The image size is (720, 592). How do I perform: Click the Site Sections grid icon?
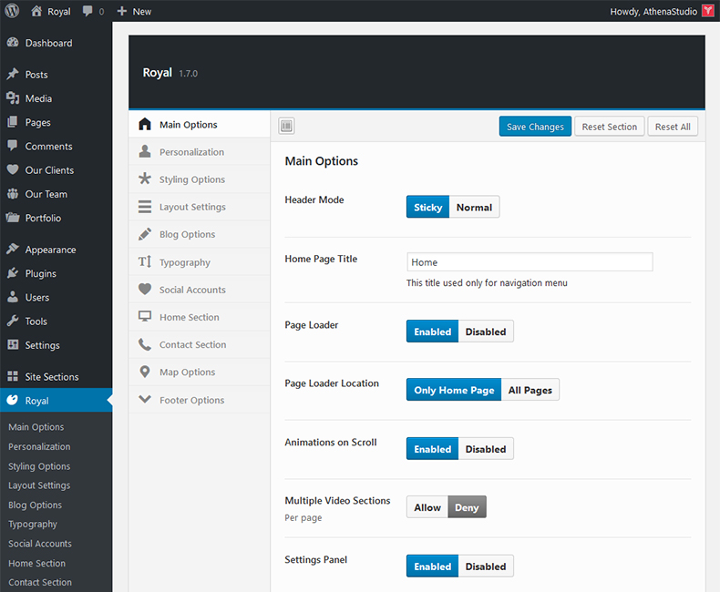pos(13,376)
